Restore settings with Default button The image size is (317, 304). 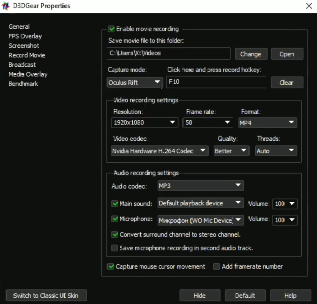tap(245, 296)
